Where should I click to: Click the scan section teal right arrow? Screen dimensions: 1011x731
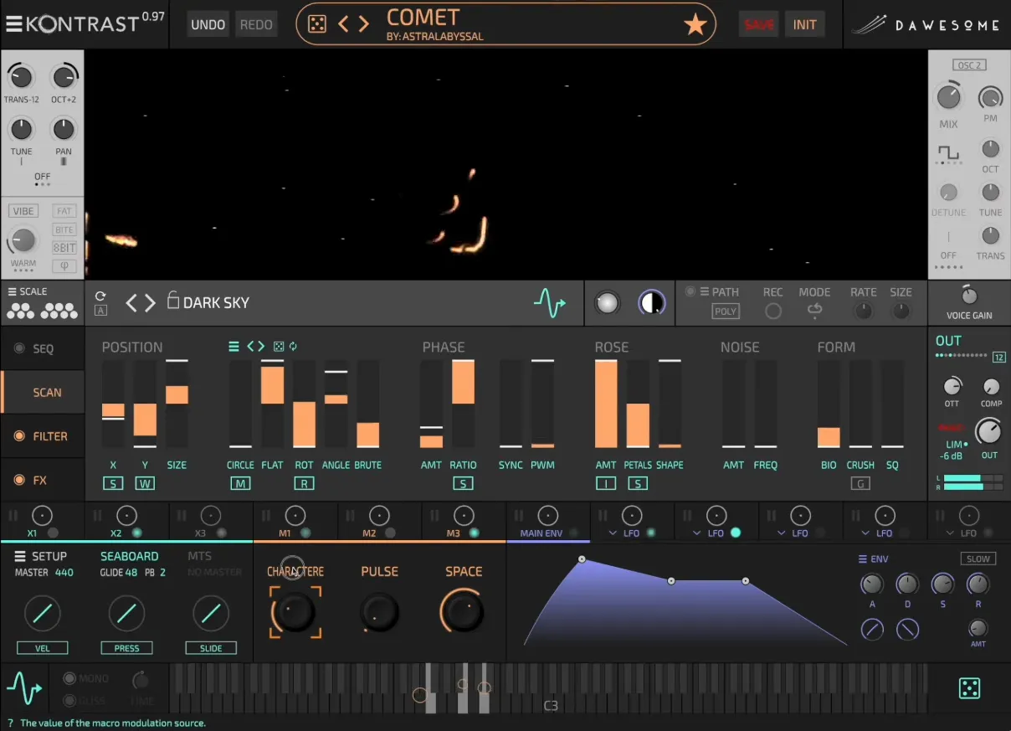(x=261, y=347)
